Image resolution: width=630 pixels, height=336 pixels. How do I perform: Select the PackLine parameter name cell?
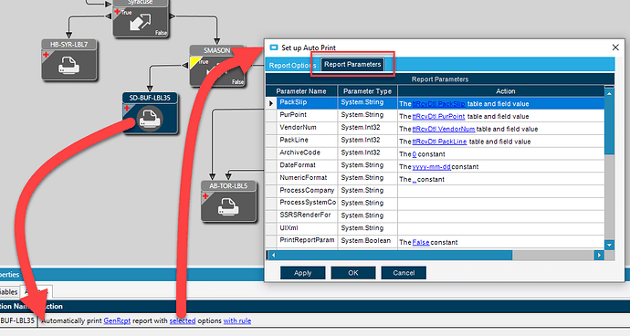click(x=307, y=141)
